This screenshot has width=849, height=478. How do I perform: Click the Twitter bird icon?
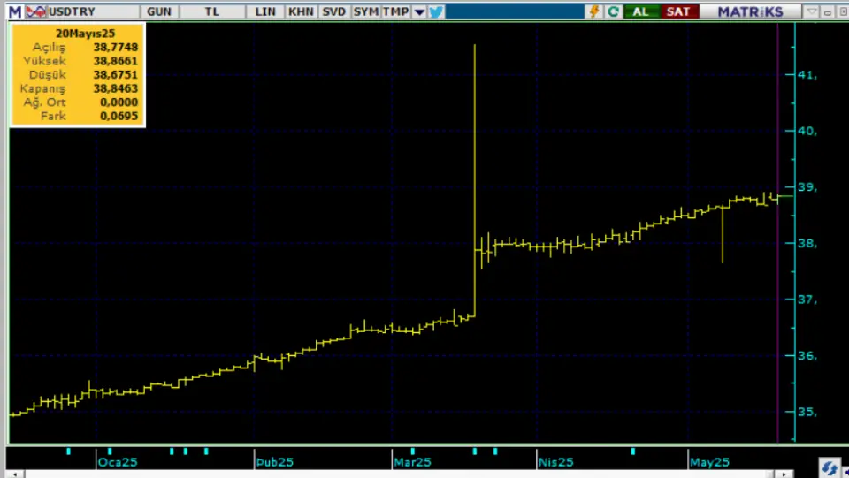(x=436, y=11)
